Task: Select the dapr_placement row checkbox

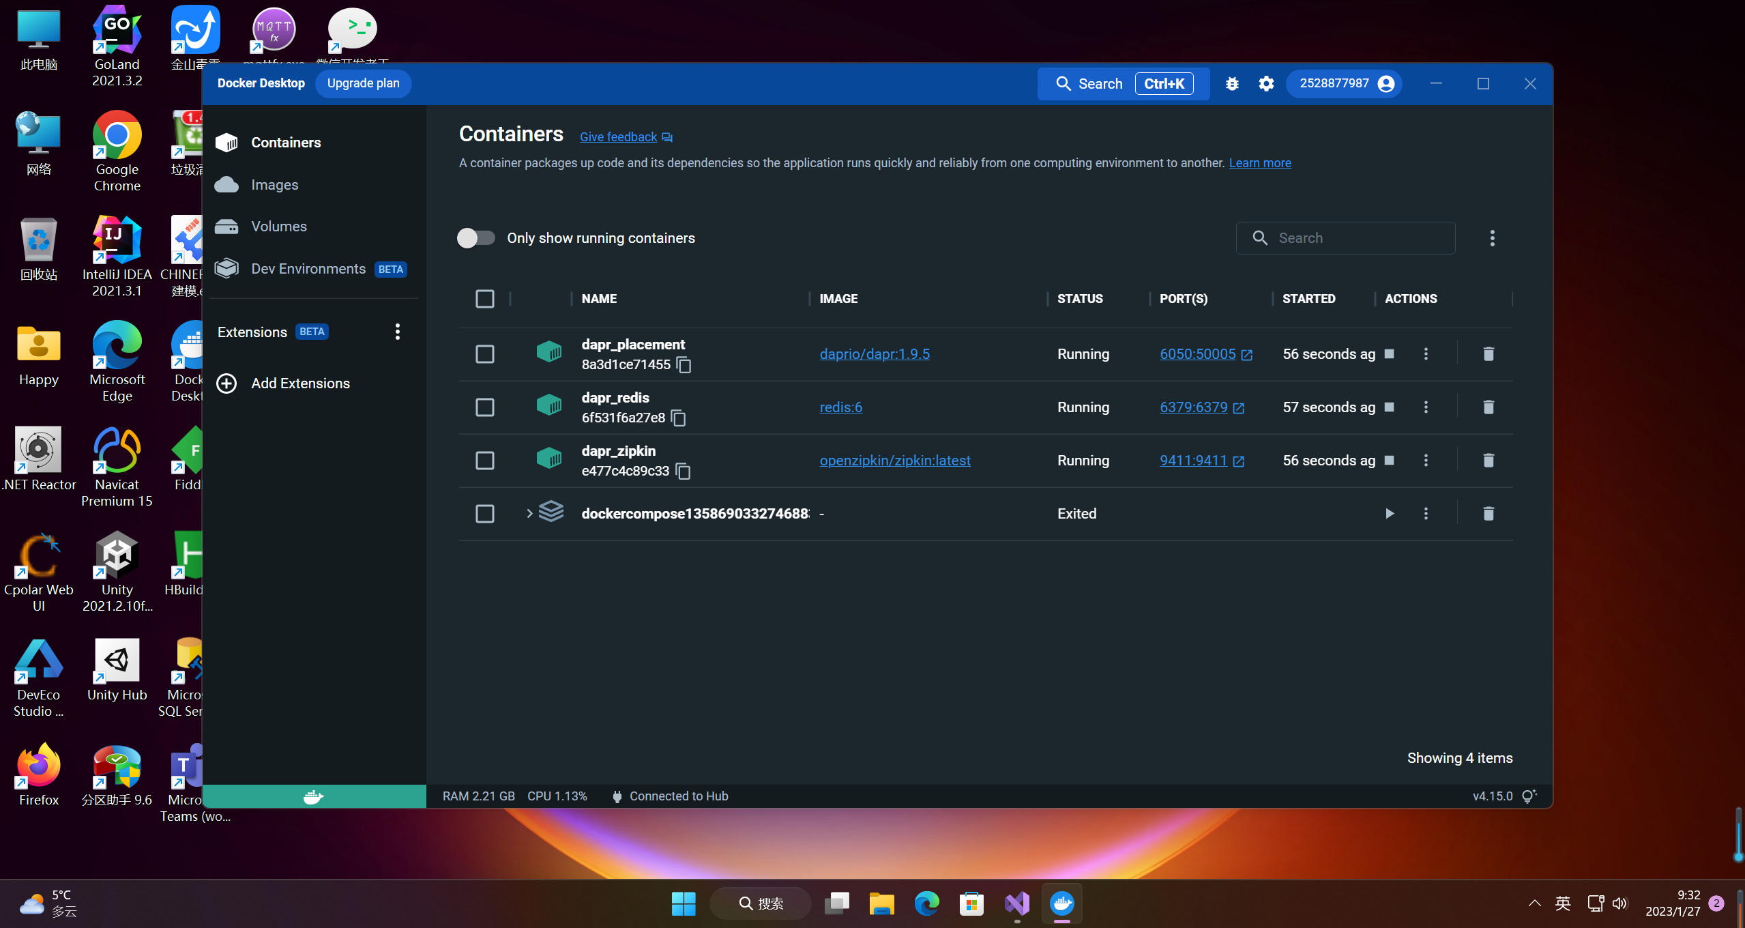Action: click(485, 353)
